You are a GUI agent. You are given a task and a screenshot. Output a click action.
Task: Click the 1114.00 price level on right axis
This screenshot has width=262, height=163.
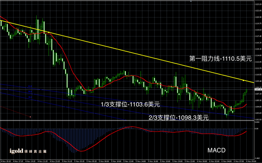click(258, 55)
